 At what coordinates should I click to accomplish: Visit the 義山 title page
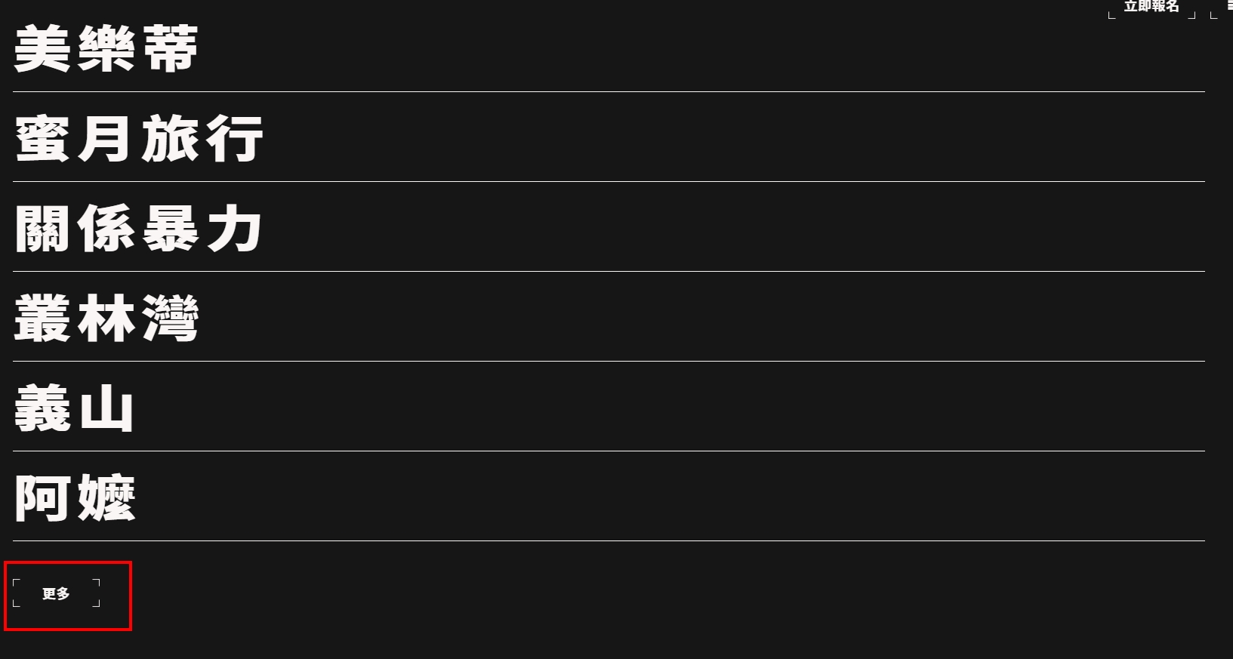click(x=74, y=408)
